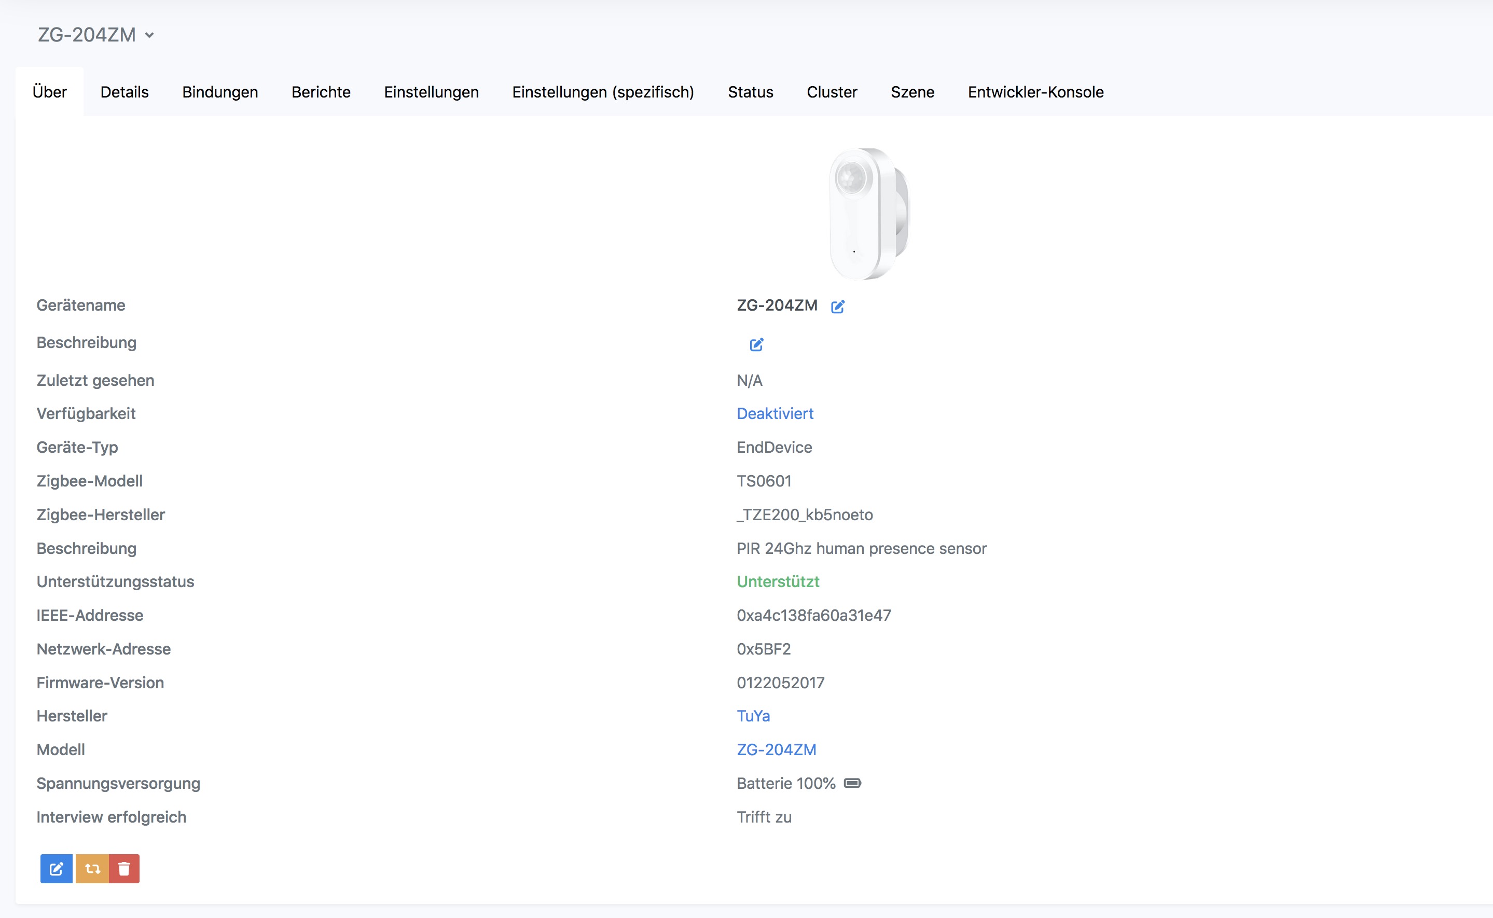This screenshot has height=918, width=1493.
Task: Open the ZG-204ZM model link
Action: coord(776,750)
